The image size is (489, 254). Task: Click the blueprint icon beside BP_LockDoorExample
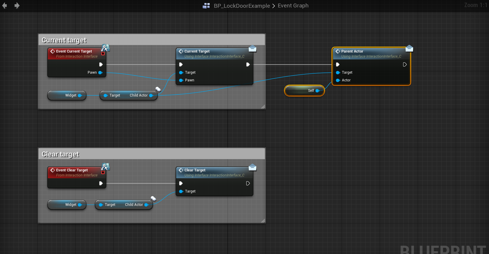tap(206, 6)
